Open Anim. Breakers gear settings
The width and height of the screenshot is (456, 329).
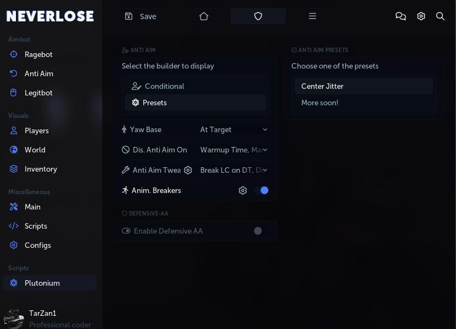[243, 190]
